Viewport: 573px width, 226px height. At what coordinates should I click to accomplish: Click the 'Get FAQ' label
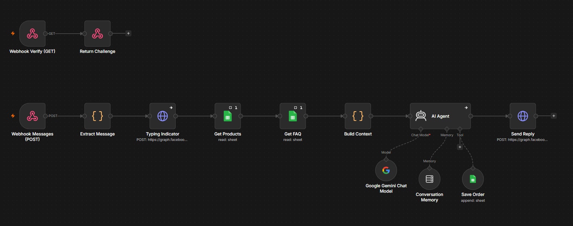293,134
